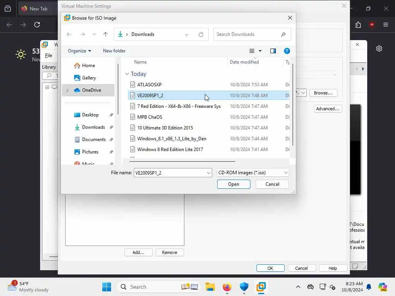Click Remove hardware button
The width and height of the screenshot is (395, 296).
170,252
